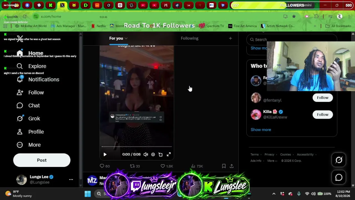The width and height of the screenshot is (355, 200).
Task: Open the Accessibility footer link
Action: 305,154
